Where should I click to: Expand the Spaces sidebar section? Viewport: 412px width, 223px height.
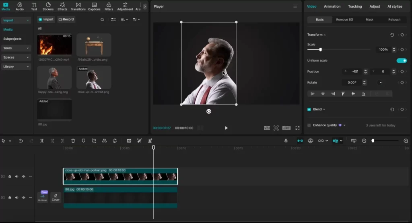click(16, 57)
